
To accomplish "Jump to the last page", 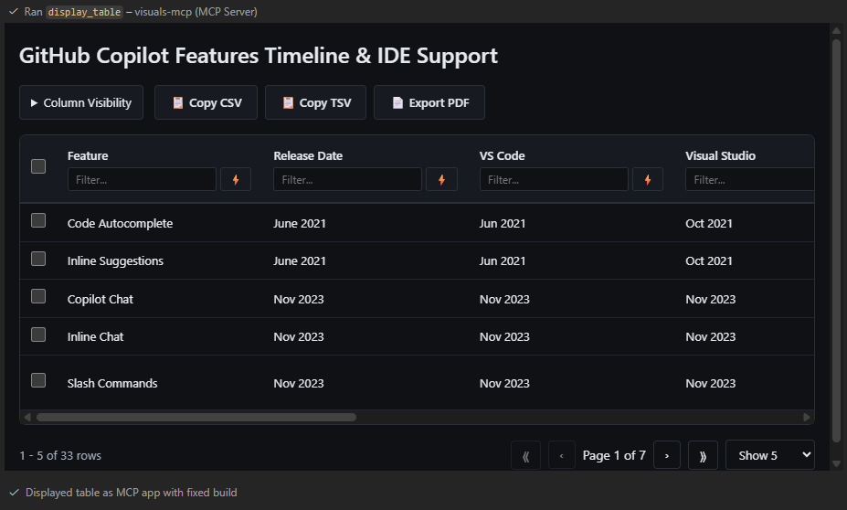I will (703, 456).
